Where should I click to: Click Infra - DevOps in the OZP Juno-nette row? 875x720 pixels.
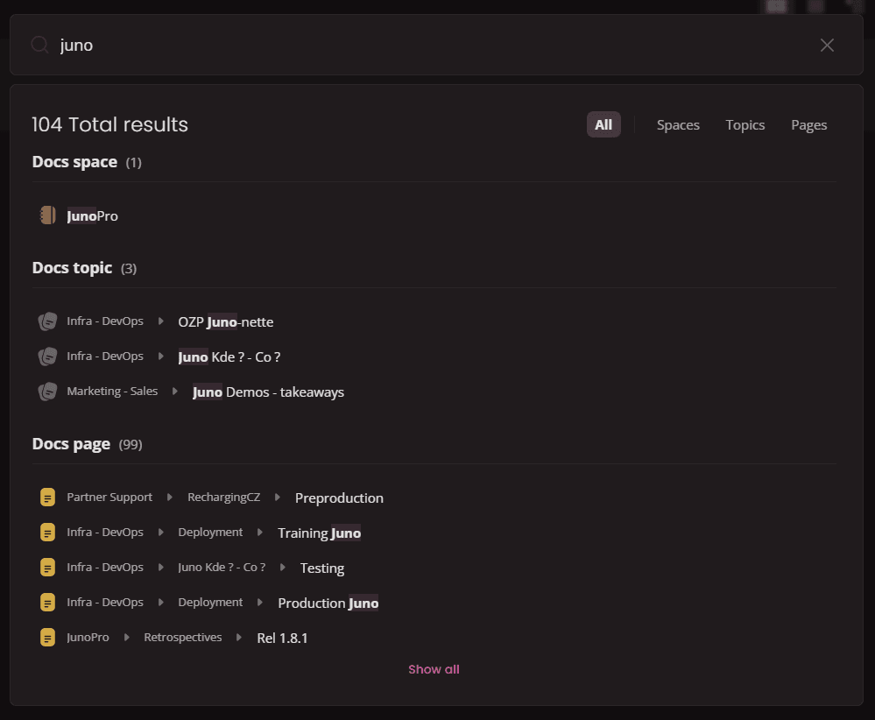tap(105, 321)
